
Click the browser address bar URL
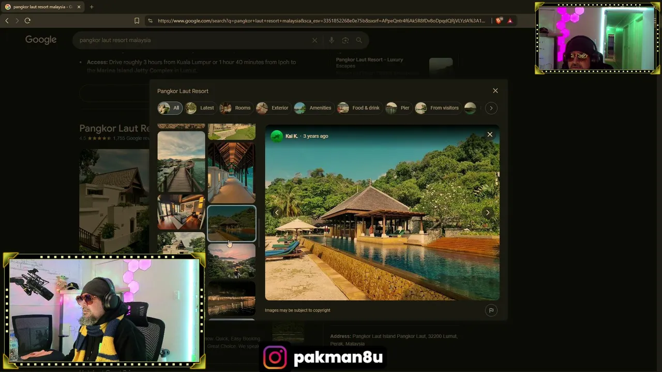pyautogui.click(x=321, y=21)
